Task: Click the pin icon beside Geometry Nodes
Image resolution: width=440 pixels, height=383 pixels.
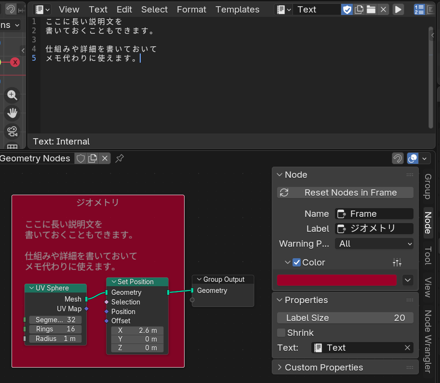Action: tap(120, 158)
